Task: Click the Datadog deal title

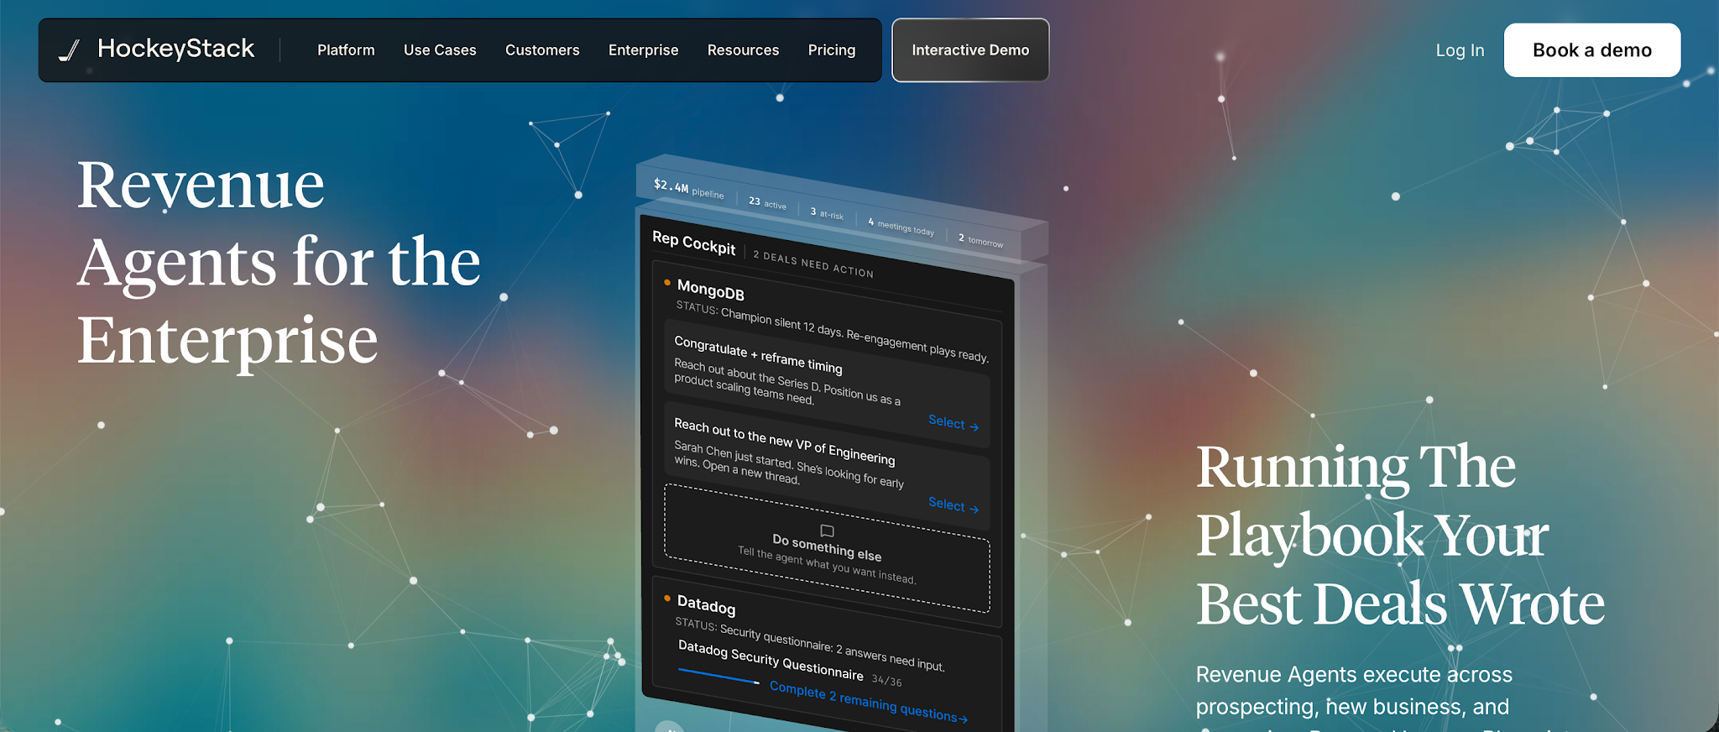Action: coord(706,604)
